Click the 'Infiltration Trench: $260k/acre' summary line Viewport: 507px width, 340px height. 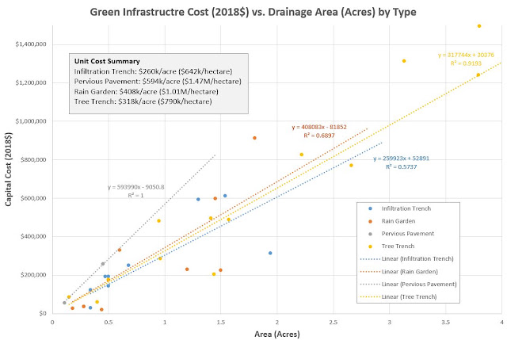click(153, 71)
